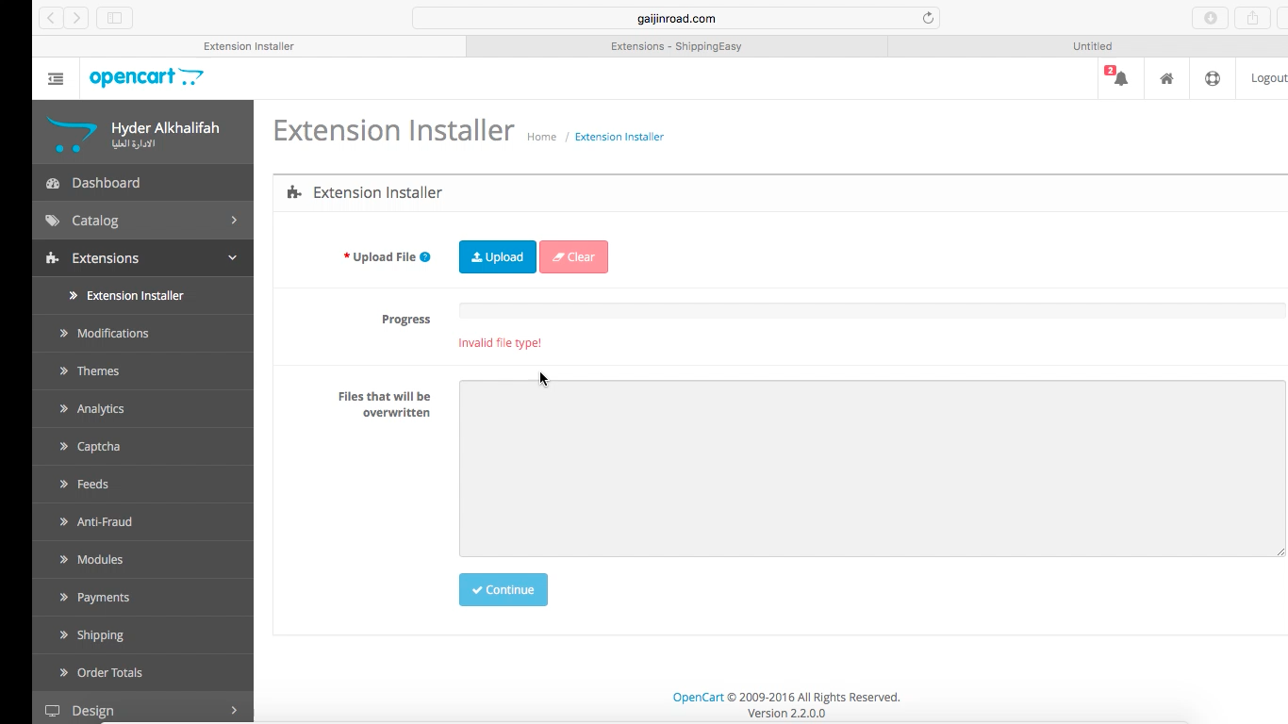Click the Invalid file type! error text
The height and width of the screenshot is (724, 1288).
click(x=500, y=343)
